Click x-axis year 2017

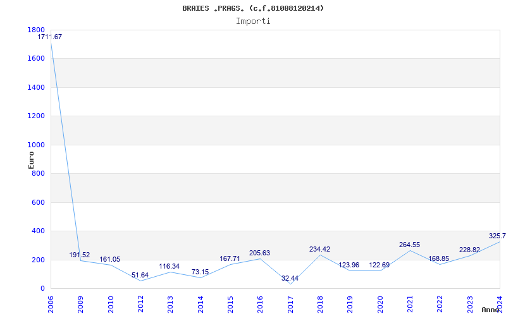click(290, 305)
